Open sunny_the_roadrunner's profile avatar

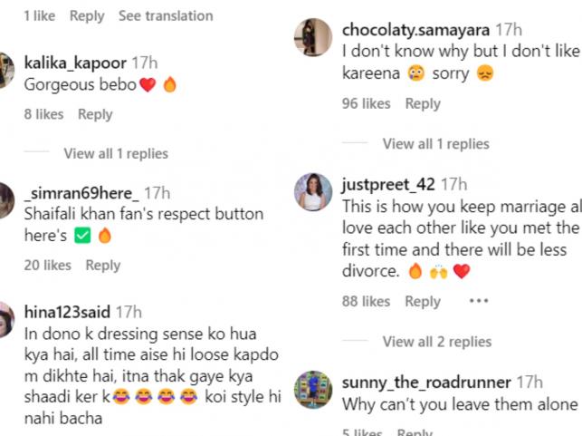[313, 388]
